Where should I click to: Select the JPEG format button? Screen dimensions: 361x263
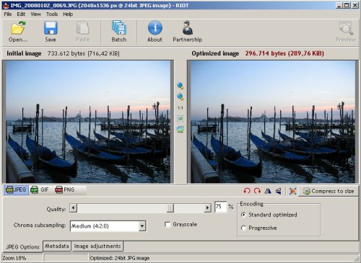(x=17, y=190)
